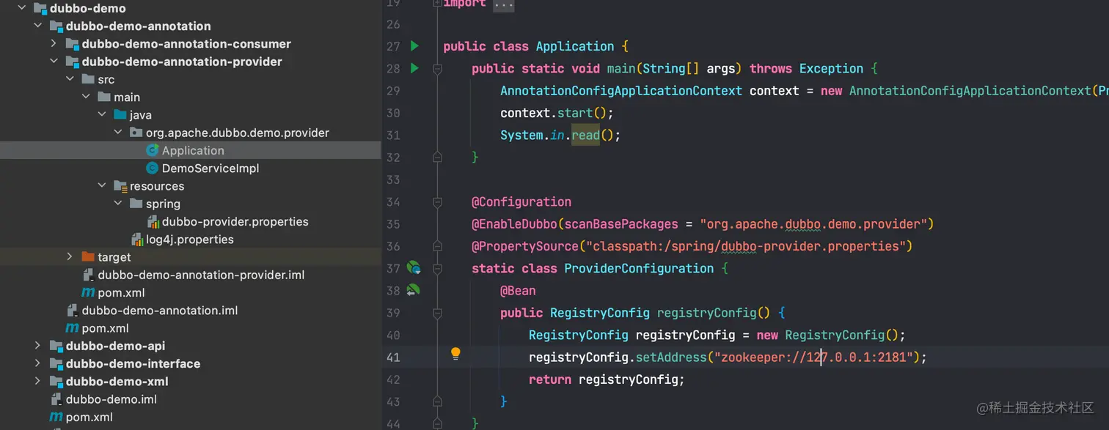Select dubbo-demo.iml file

pyautogui.click(x=111, y=399)
